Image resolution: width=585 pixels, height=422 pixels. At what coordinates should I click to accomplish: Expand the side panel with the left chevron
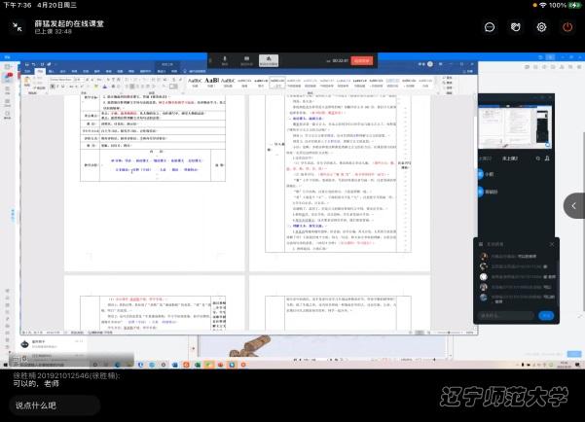click(x=575, y=206)
